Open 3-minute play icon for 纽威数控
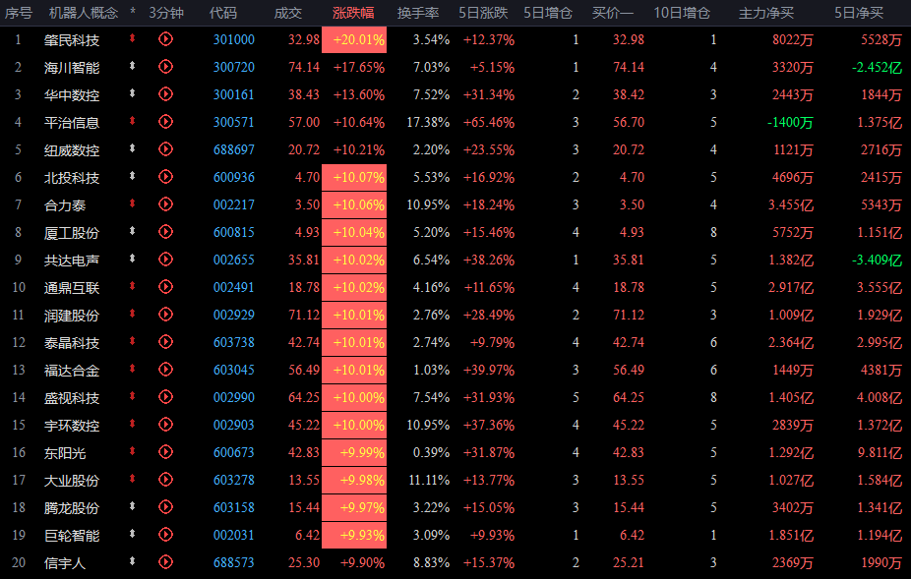Screen dimensions: 911x579 [165, 149]
